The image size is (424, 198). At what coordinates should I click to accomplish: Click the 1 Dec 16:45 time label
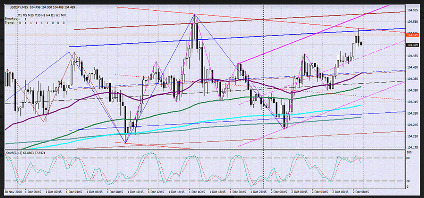(196, 192)
